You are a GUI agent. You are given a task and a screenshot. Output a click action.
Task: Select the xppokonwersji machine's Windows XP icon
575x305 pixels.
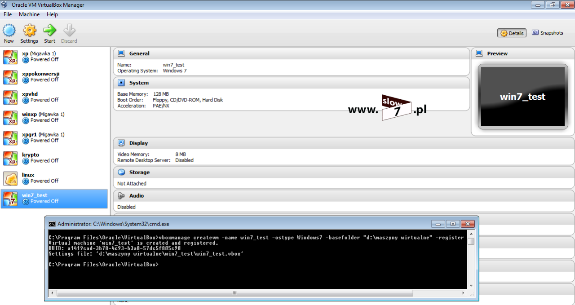(10, 77)
